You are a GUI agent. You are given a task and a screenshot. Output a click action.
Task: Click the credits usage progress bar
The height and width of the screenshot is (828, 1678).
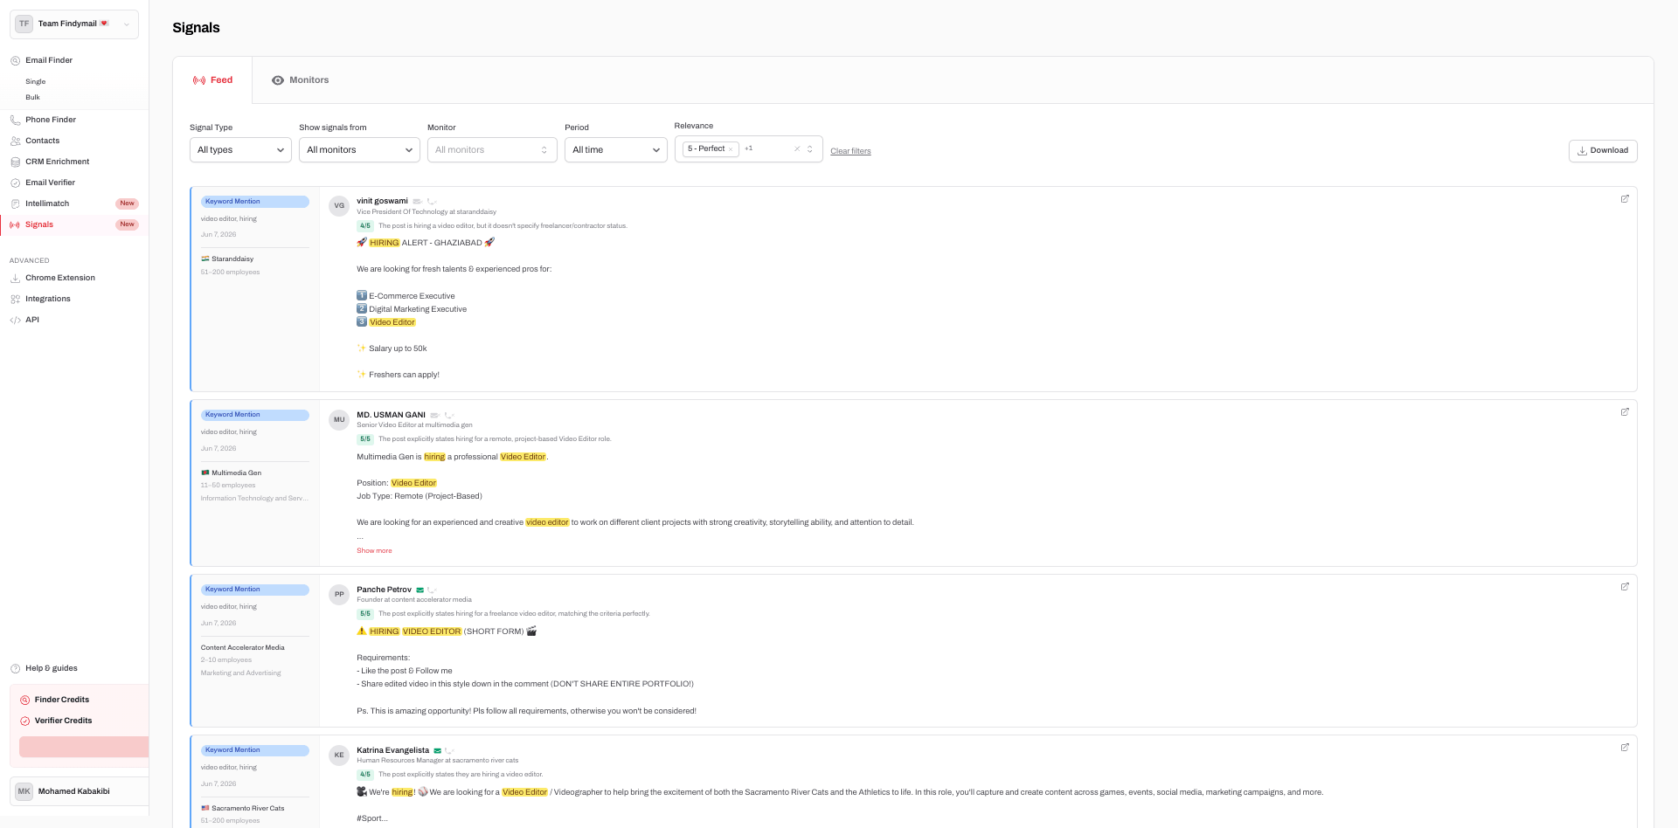[x=84, y=747]
